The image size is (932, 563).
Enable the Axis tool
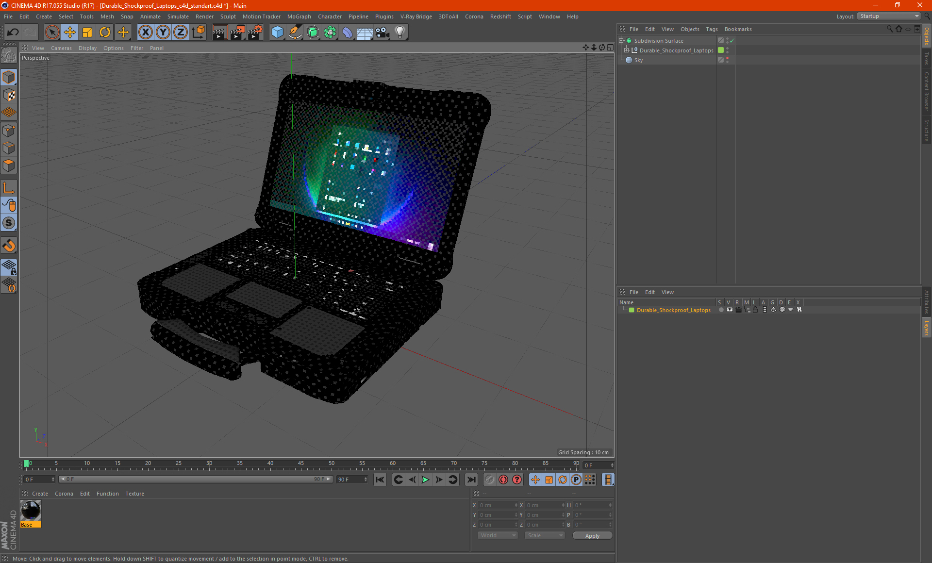click(x=9, y=188)
